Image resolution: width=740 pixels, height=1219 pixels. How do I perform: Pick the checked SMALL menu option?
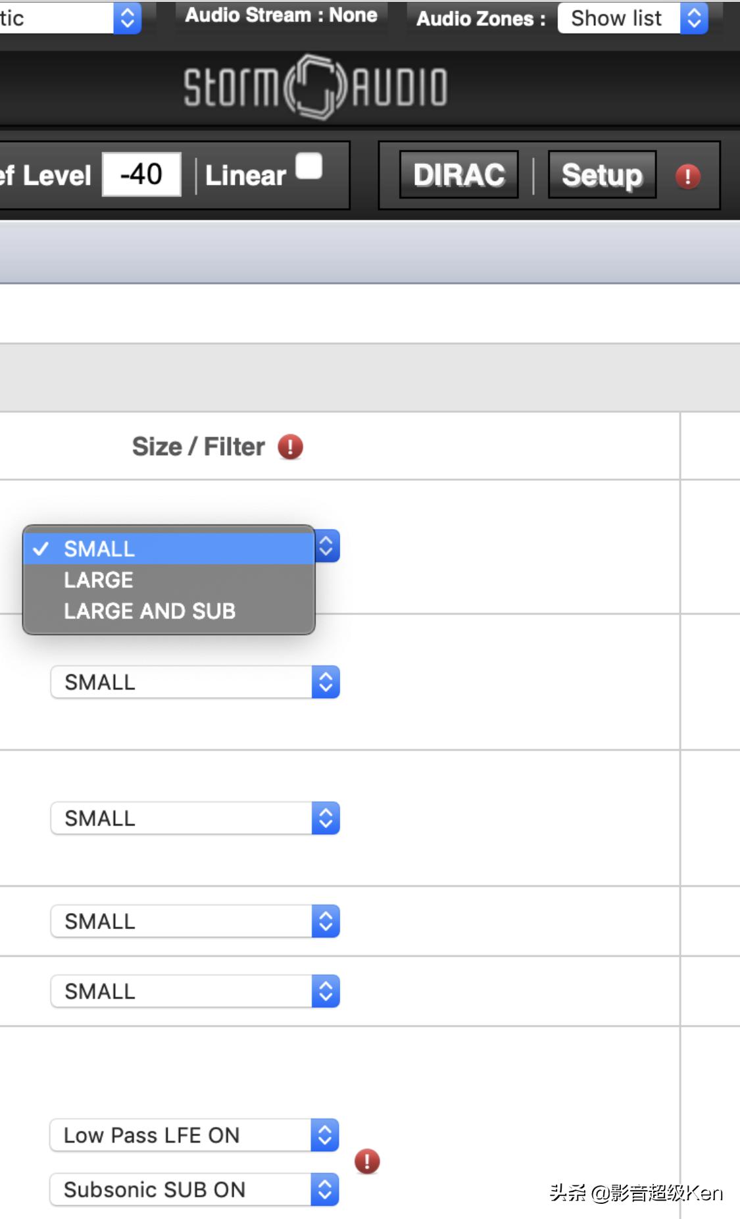click(x=99, y=549)
